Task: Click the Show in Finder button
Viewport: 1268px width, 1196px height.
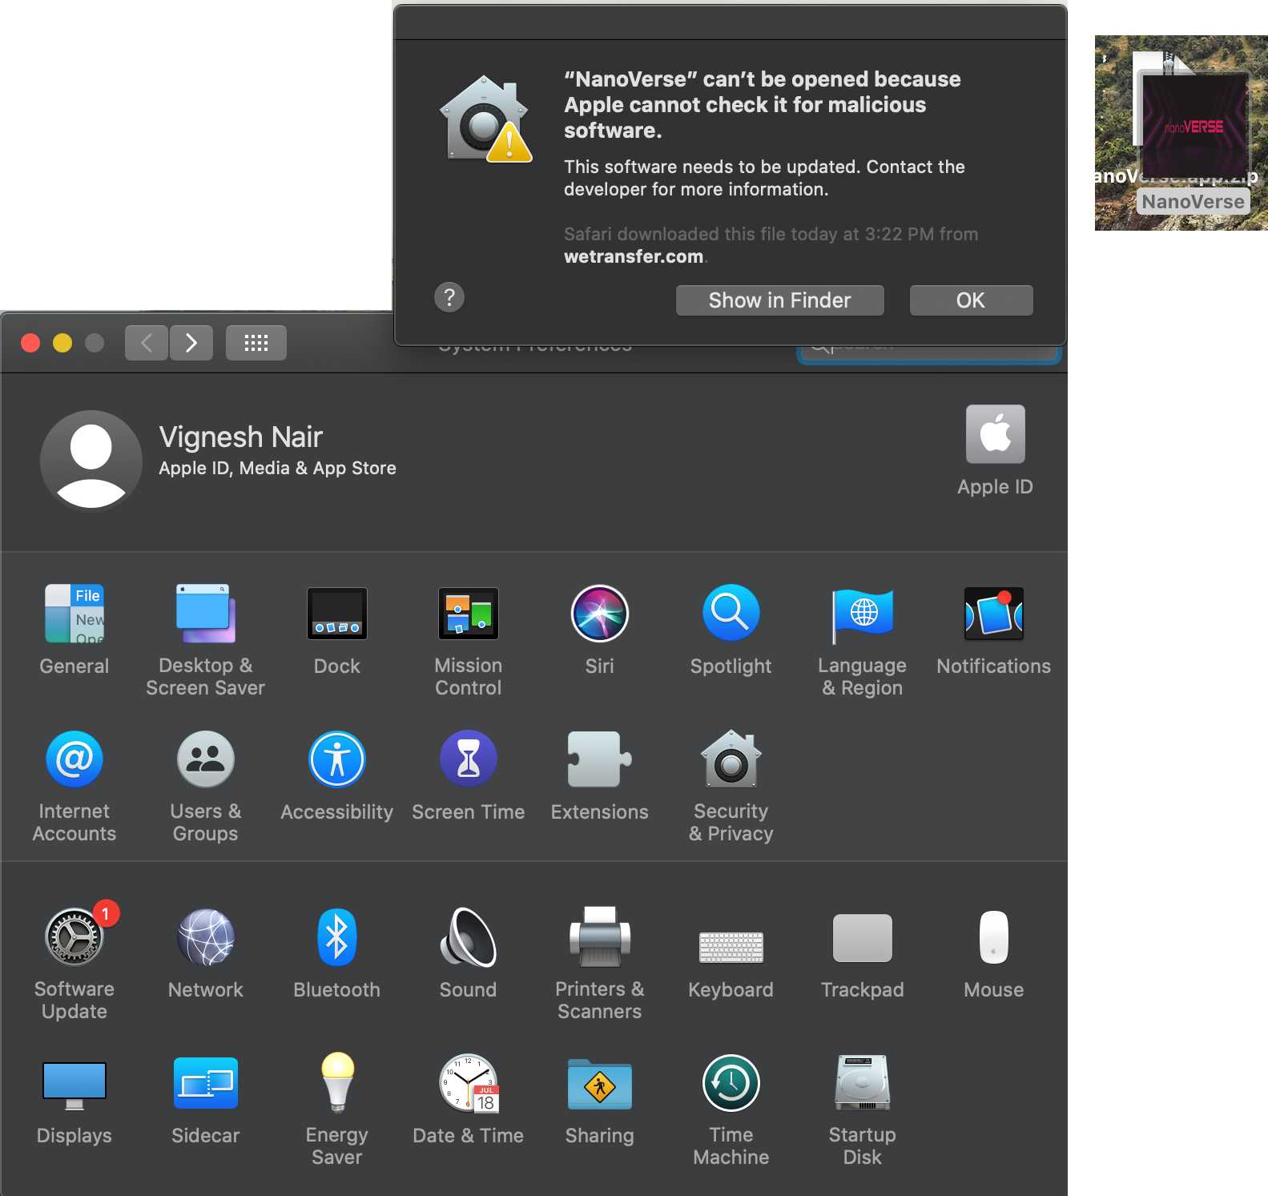Action: pyautogui.click(x=779, y=300)
